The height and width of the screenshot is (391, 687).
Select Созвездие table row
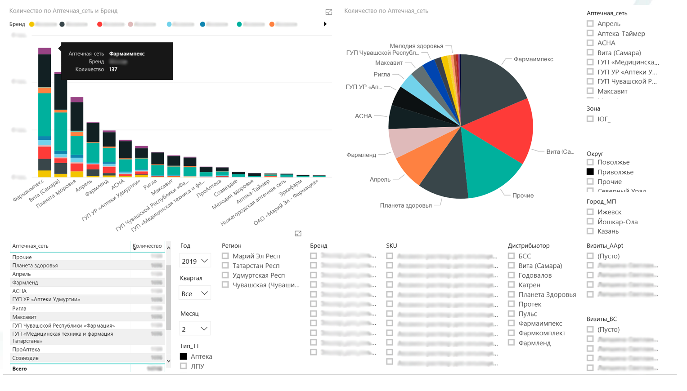(87, 358)
